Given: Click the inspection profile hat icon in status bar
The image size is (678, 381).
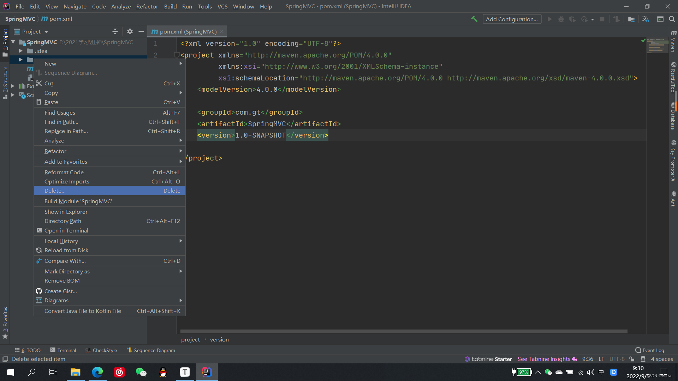Looking at the screenshot, I should [x=643, y=359].
